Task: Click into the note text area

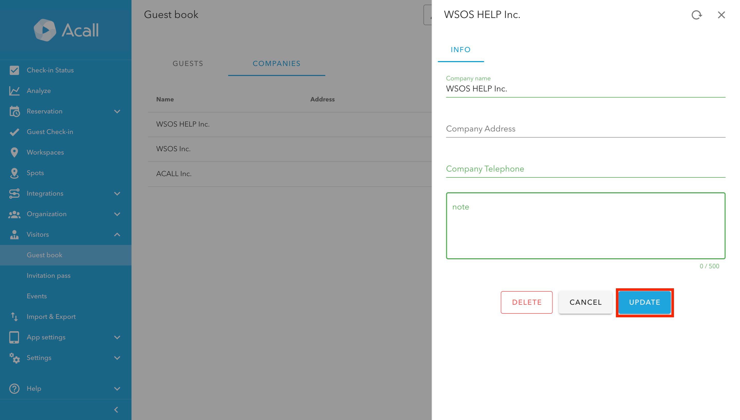Action: click(585, 226)
